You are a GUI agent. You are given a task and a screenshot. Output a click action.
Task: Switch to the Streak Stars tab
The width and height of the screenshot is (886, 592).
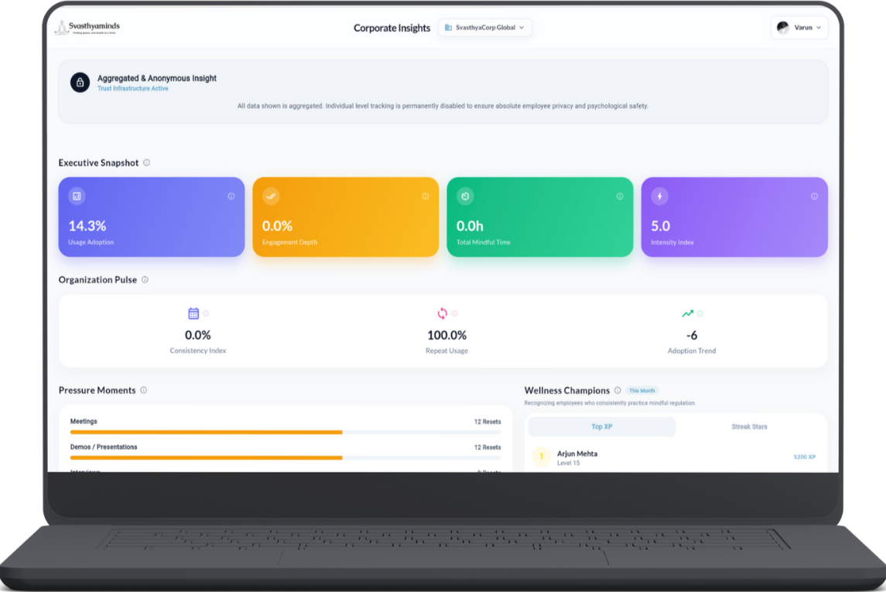(x=749, y=426)
